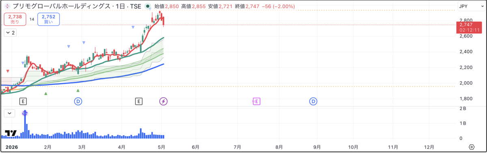Click the 買い 2,752 buy button
Screen dimensions: 487x153
coord(49,19)
